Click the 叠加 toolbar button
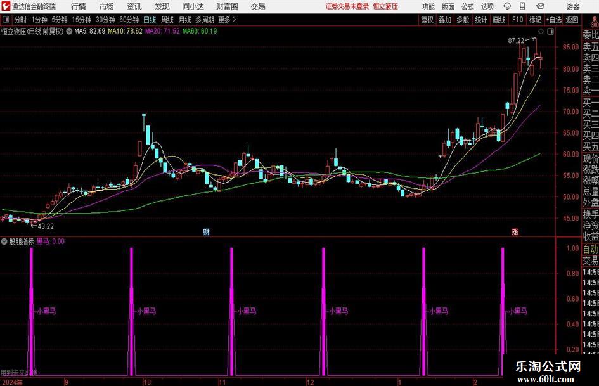Screen dimensions: 599x386 point(445,20)
